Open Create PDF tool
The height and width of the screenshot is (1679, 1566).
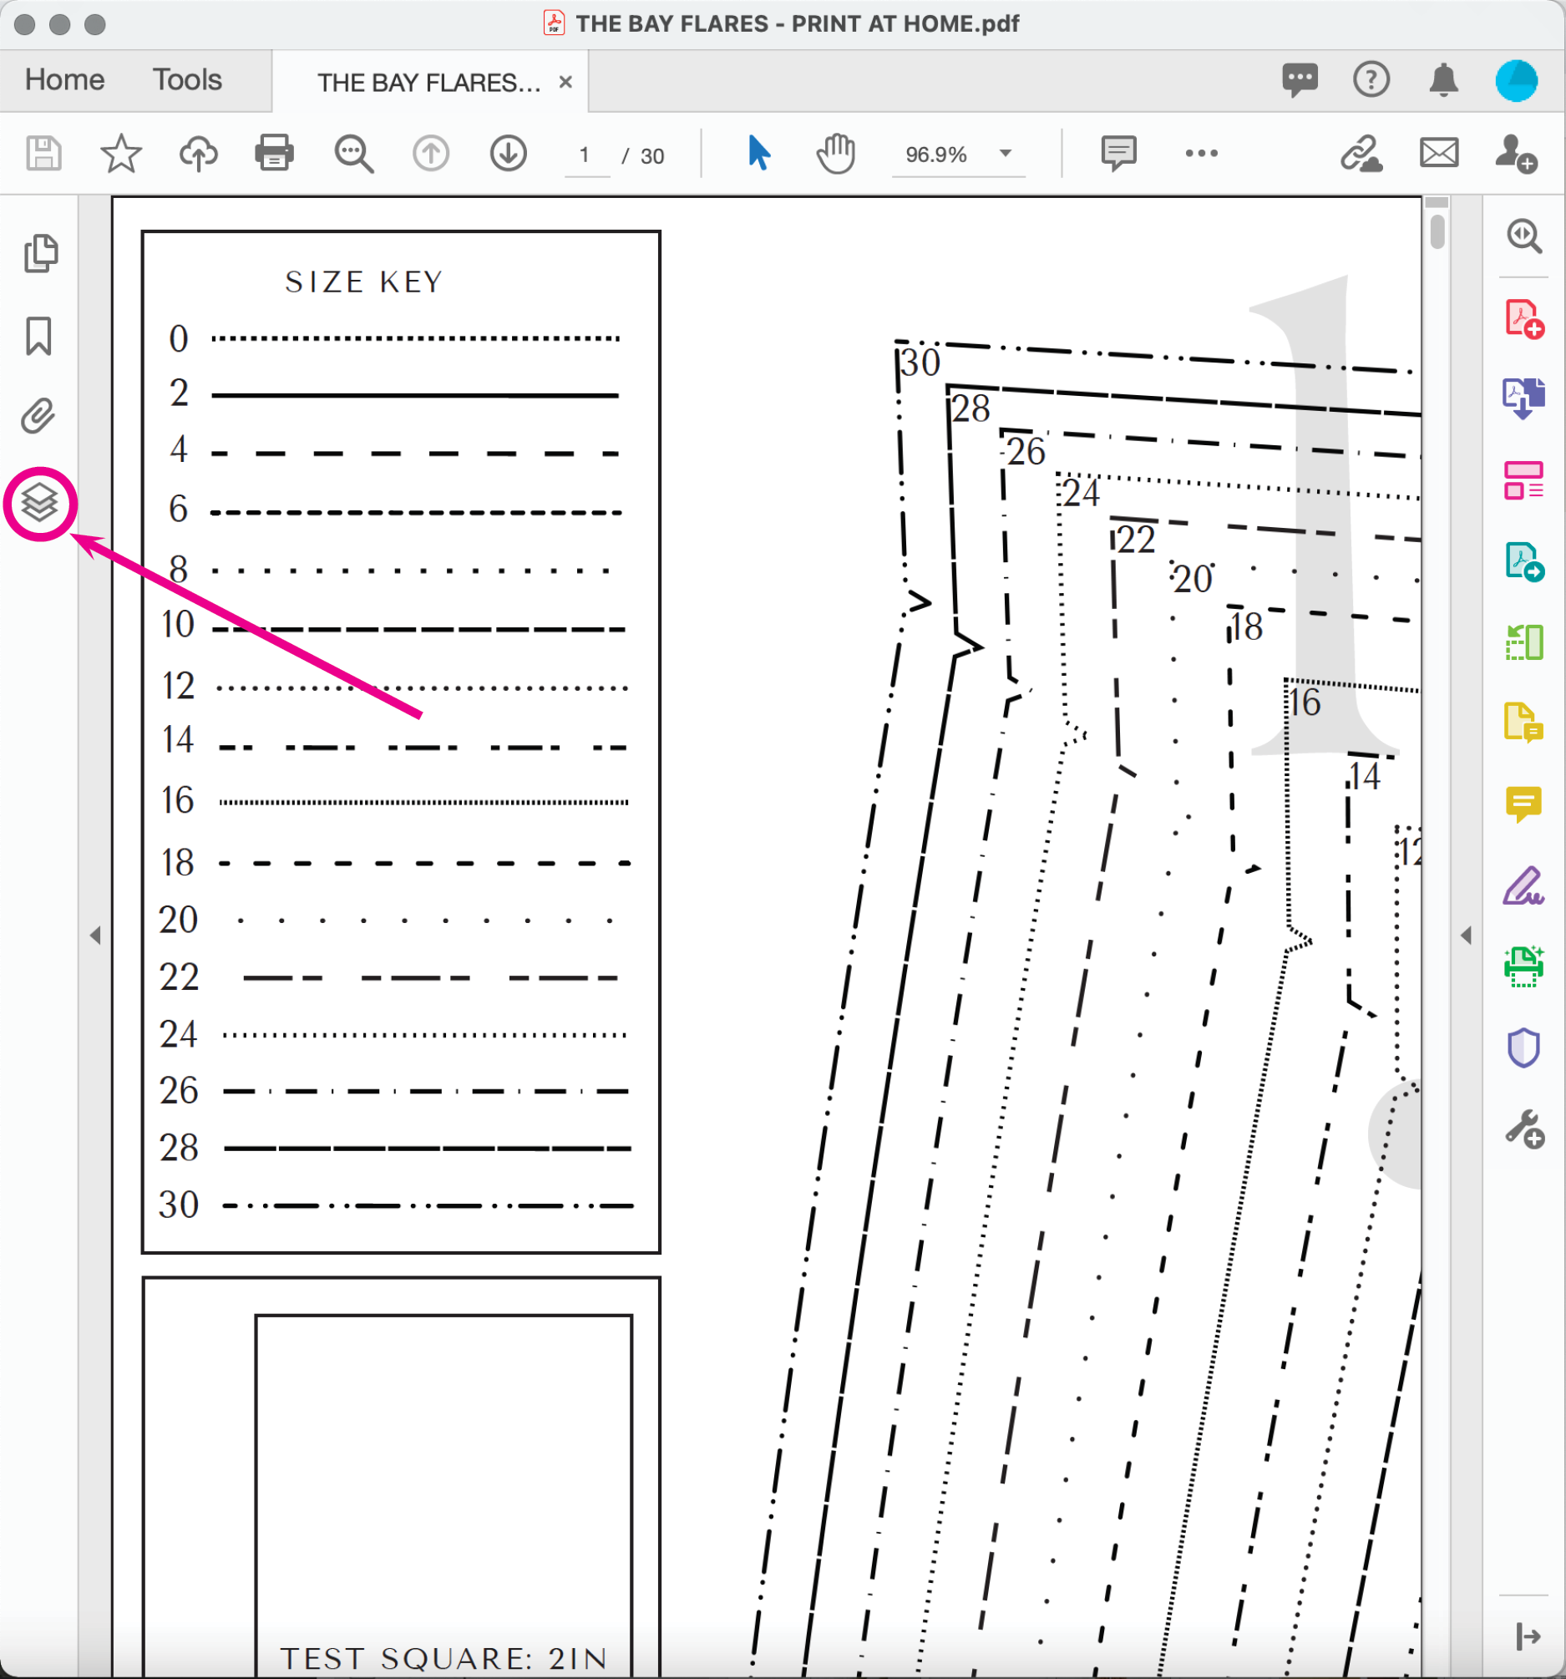1523,319
